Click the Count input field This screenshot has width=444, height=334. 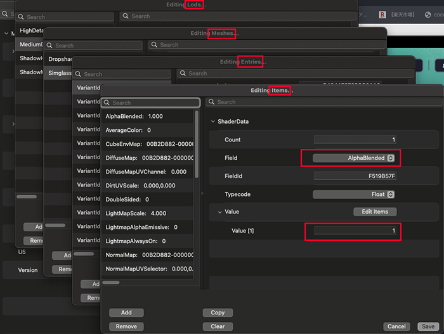(x=355, y=140)
